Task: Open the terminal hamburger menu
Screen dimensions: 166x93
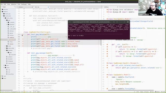Action: pyautogui.click(x=117, y=22)
